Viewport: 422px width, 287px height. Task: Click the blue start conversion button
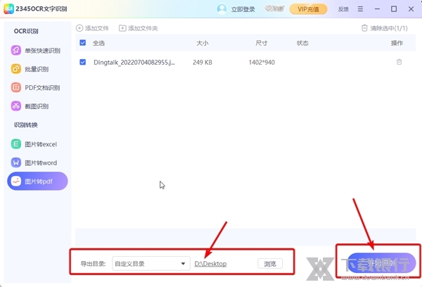coord(381,262)
